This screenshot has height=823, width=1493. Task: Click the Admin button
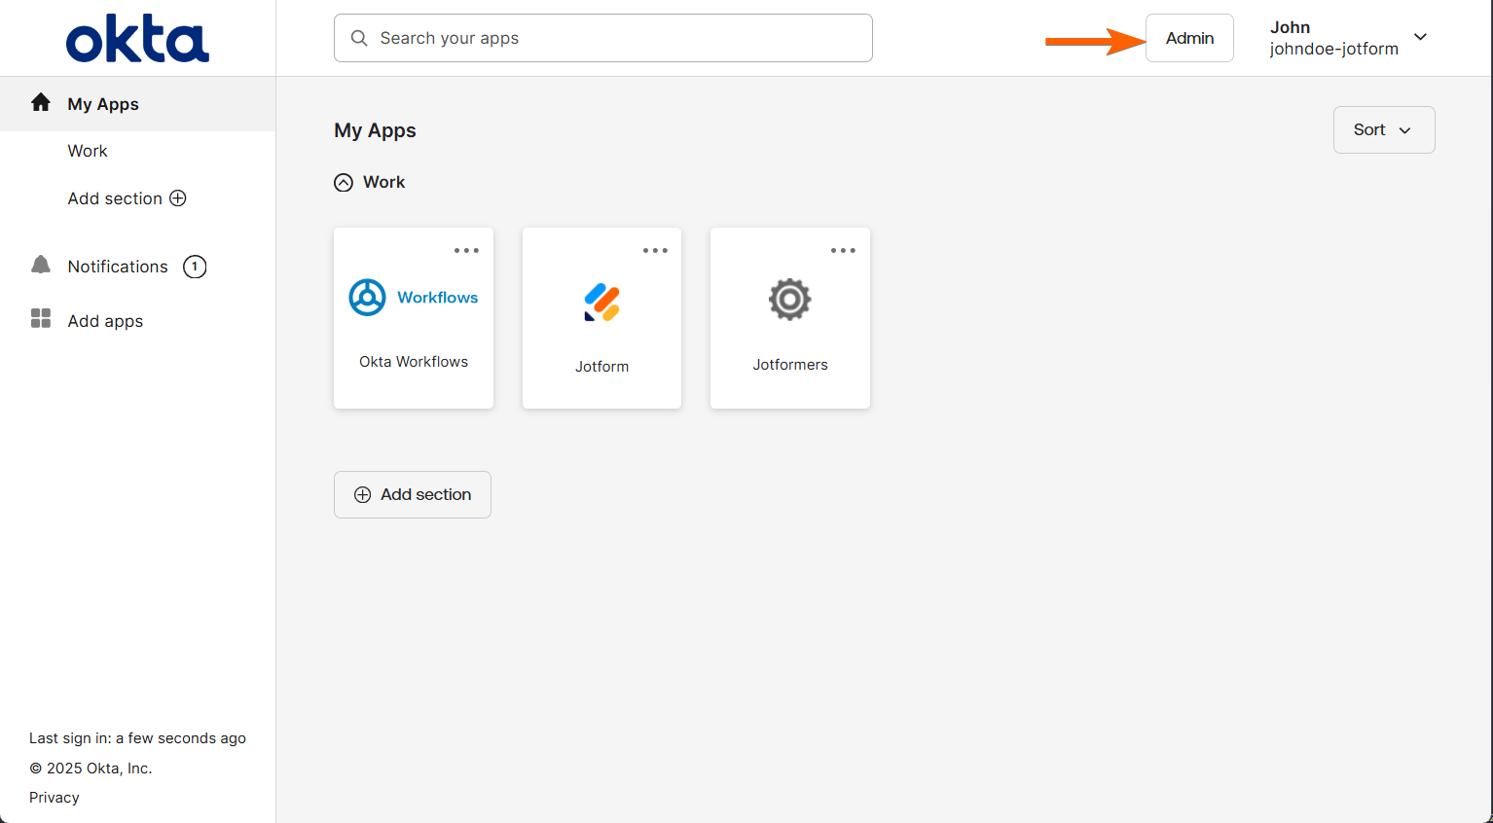(x=1189, y=38)
